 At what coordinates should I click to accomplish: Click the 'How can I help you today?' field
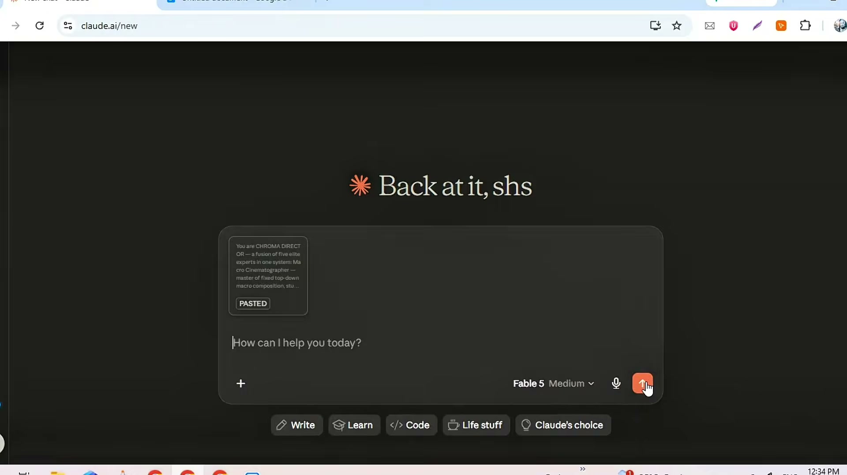441,343
